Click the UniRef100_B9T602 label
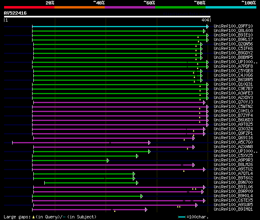 tap(233, 178)
